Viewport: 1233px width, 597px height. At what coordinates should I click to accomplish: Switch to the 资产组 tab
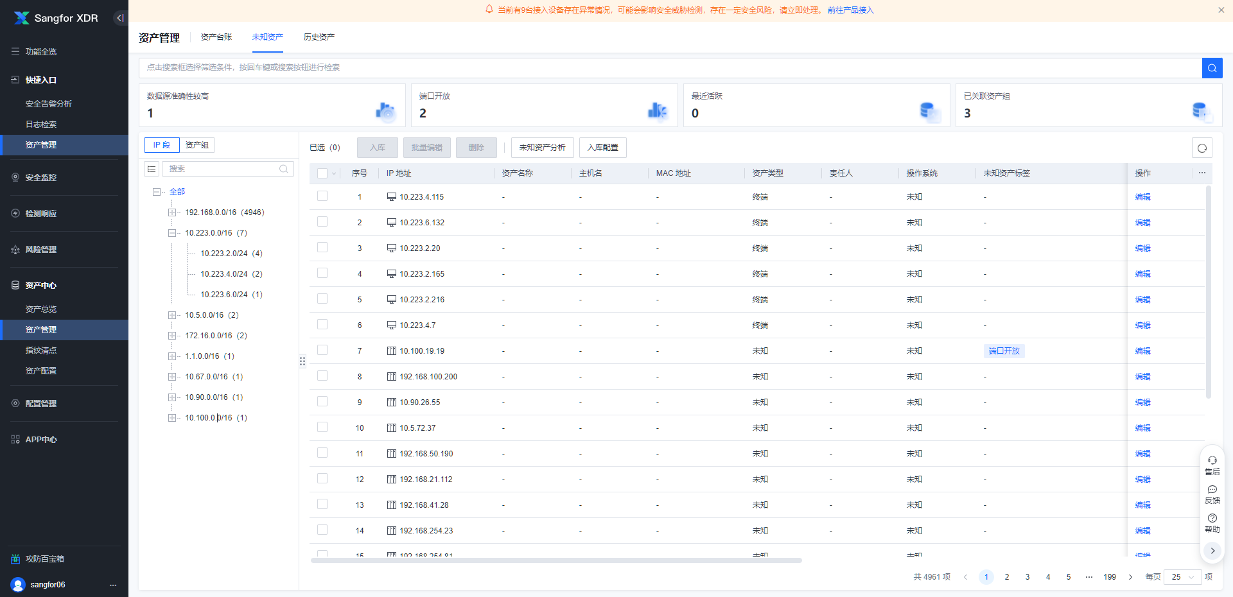click(x=197, y=145)
